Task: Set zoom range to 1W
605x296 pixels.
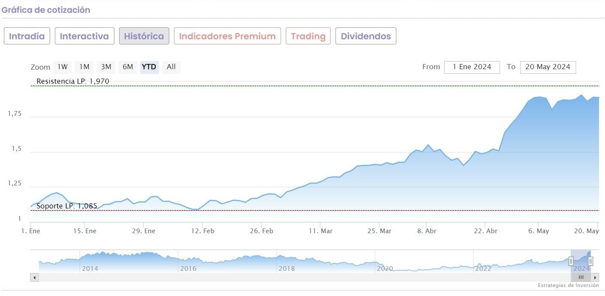Action: click(63, 67)
